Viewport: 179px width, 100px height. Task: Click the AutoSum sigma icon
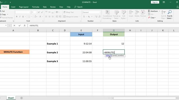(x=149, y=11)
